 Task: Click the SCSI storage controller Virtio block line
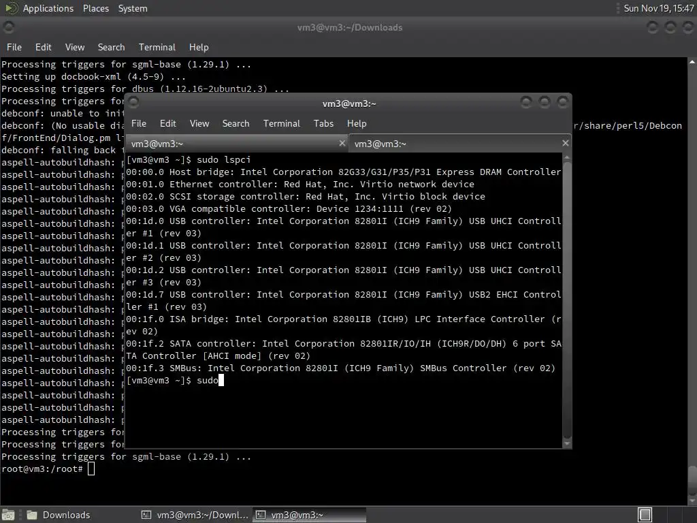pyautogui.click(x=306, y=197)
